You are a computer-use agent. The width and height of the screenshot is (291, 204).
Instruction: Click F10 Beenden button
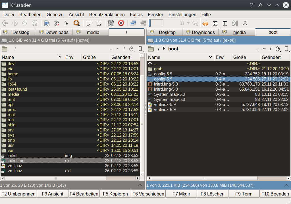(x=275, y=194)
